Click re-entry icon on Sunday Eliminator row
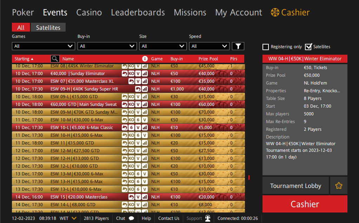Viewport: 359px width, 223px height. click(125, 74)
